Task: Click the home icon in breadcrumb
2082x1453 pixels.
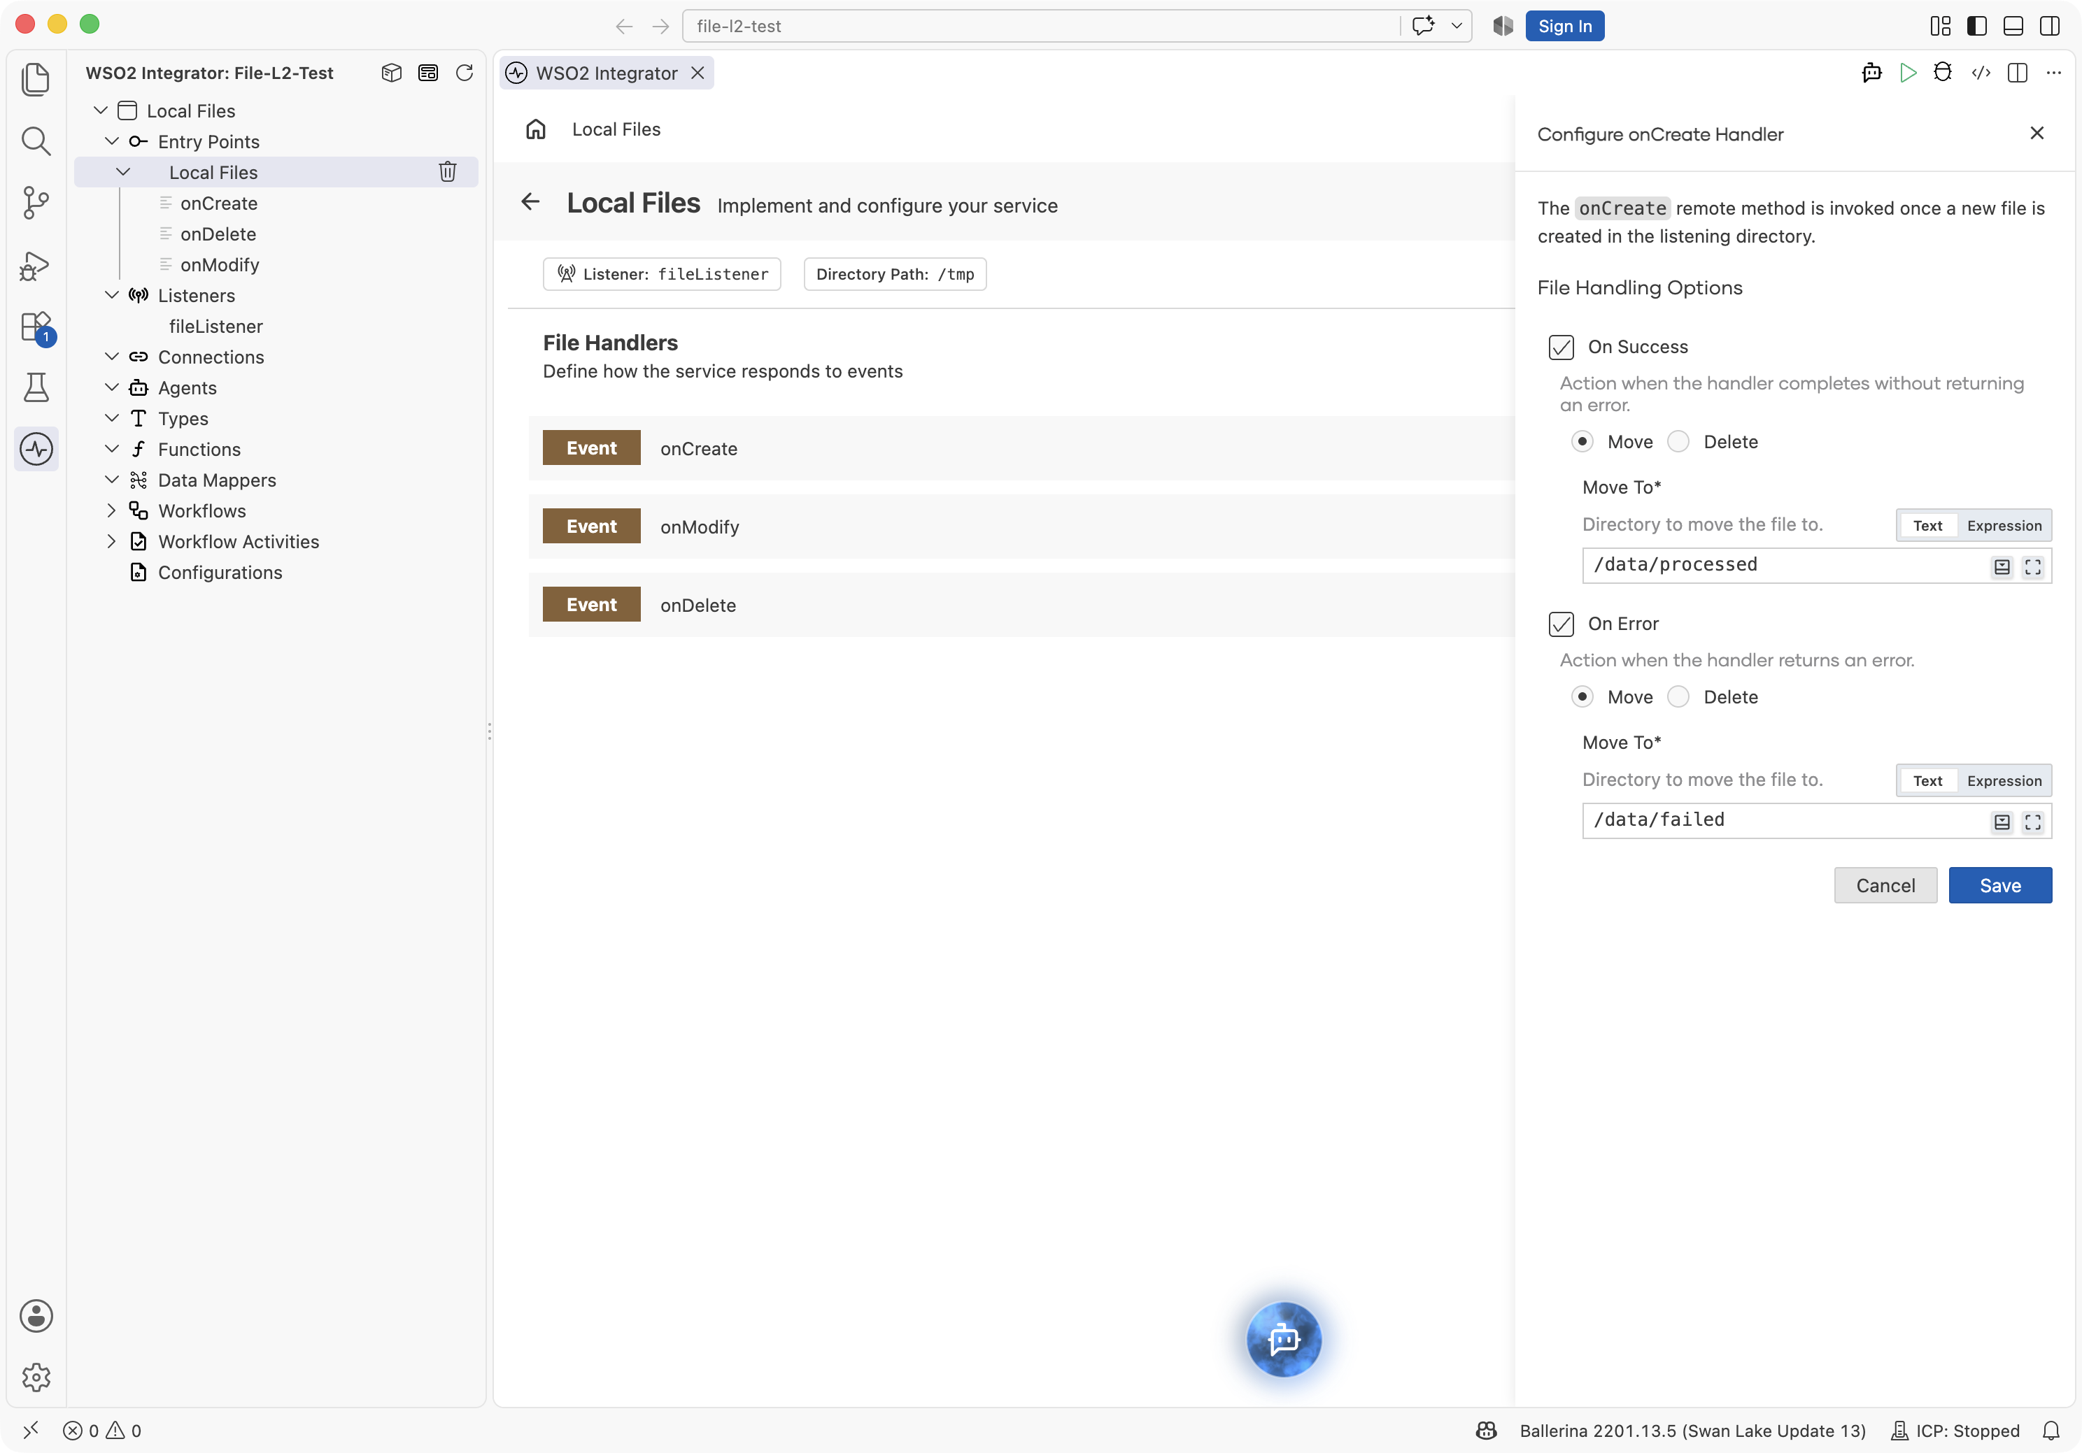Action: click(536, 129)
